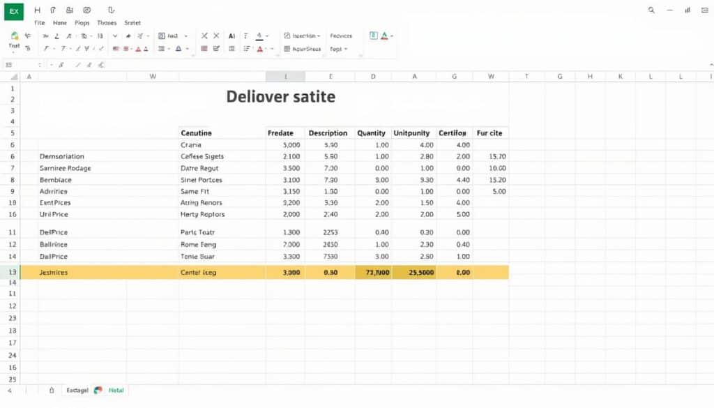
Task: Select column header E
Action: point(331,77)
